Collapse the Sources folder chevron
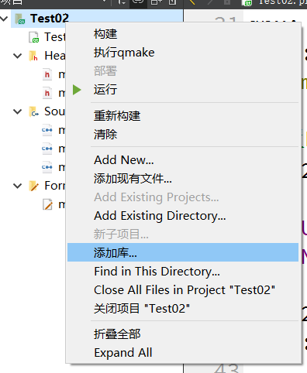Screen dimensions: 307x373 coord(17,111)
